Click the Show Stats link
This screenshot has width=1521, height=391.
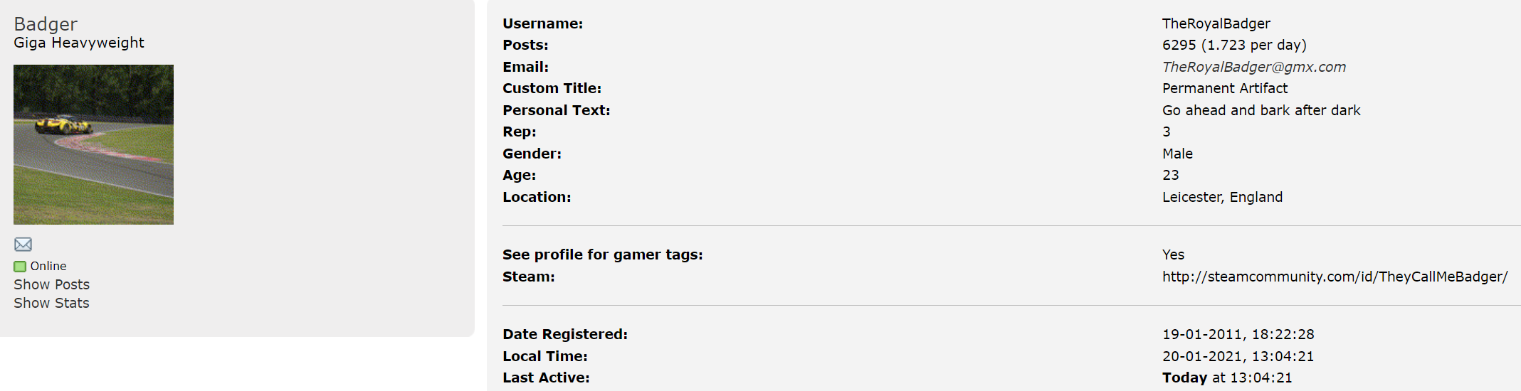[51, 303]
